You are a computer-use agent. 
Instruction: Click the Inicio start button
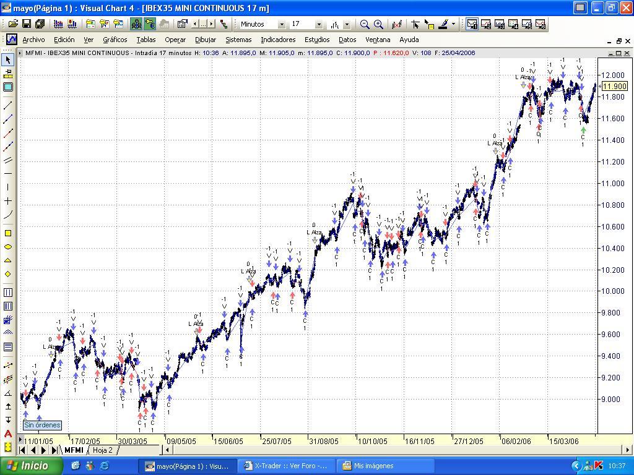point(31,466)
